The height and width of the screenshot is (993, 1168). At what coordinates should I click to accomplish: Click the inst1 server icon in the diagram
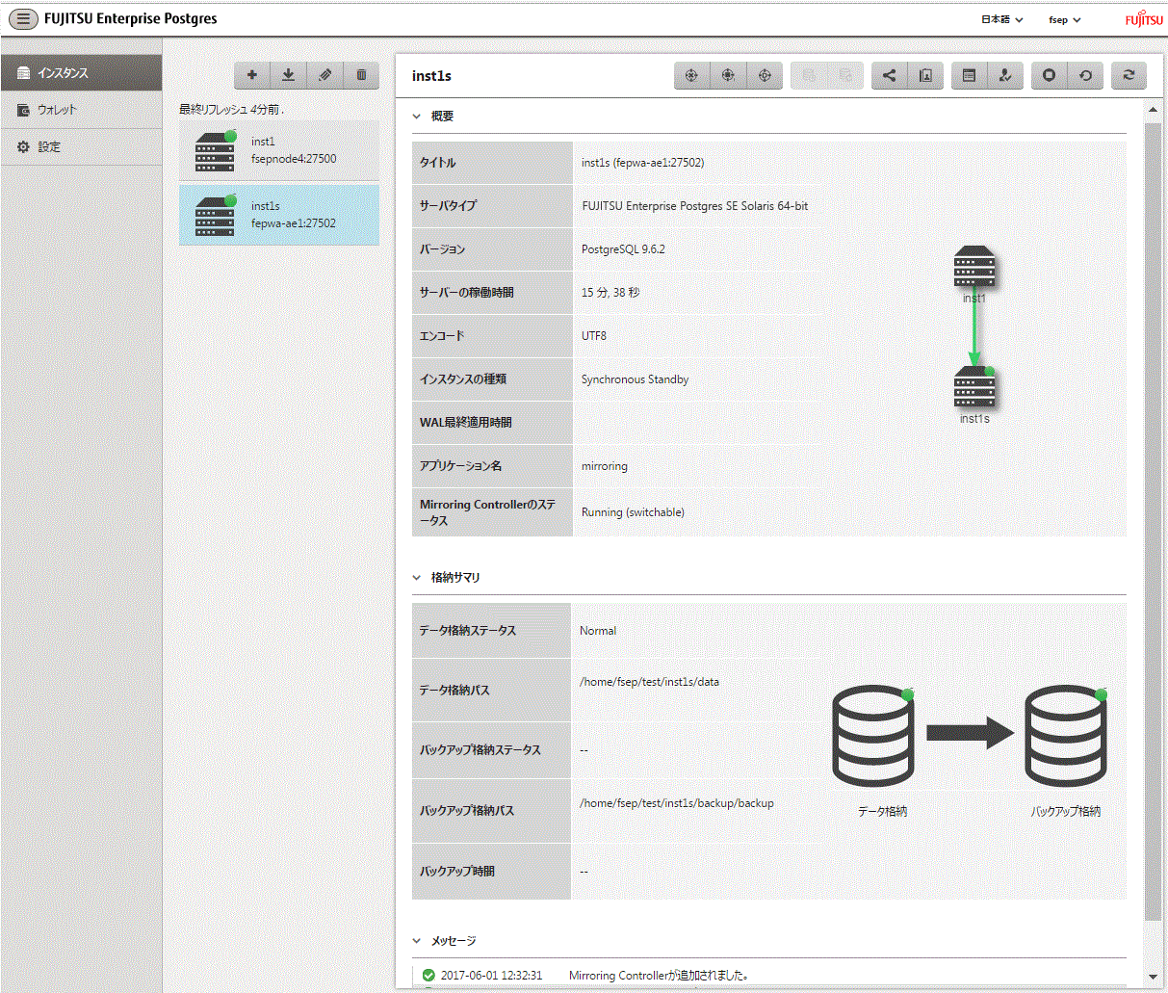[974, 267]
